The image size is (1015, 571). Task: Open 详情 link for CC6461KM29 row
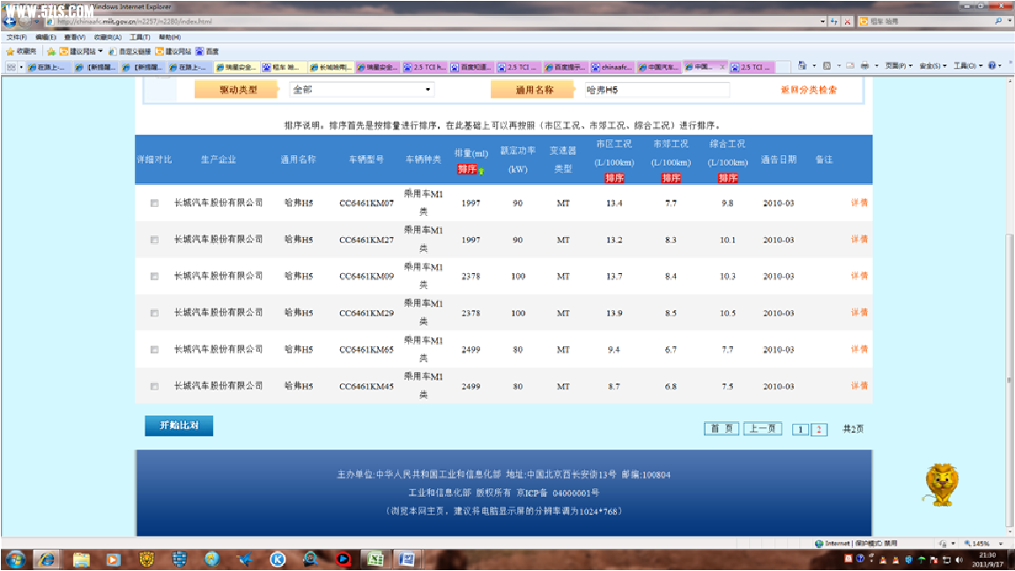(859, 312)
